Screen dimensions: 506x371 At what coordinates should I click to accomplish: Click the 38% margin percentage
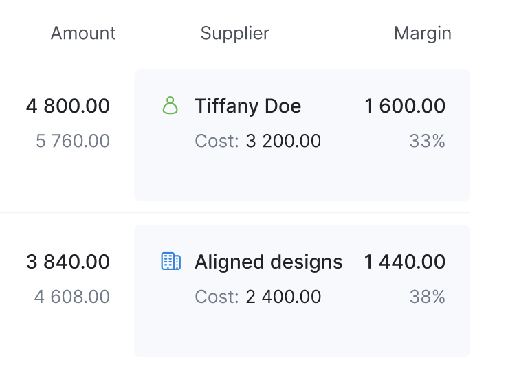pos(427,297)
